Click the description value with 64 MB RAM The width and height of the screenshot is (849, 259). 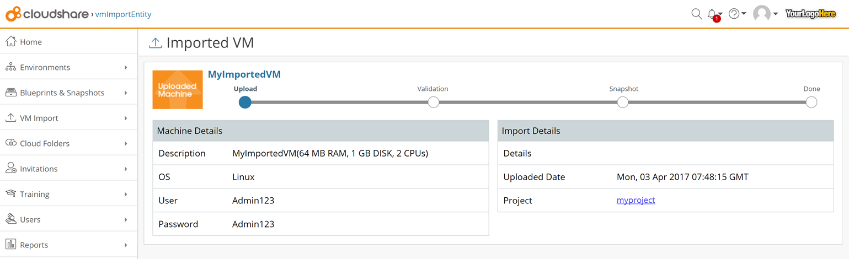tap(330, 153)
